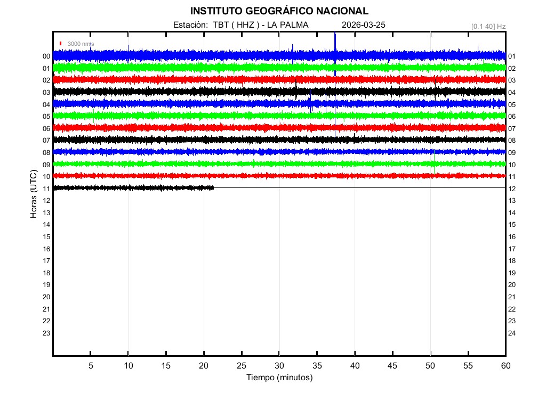Select the station label TBT ( HHZ ) - LA PALMA

[x=260, y=25]
